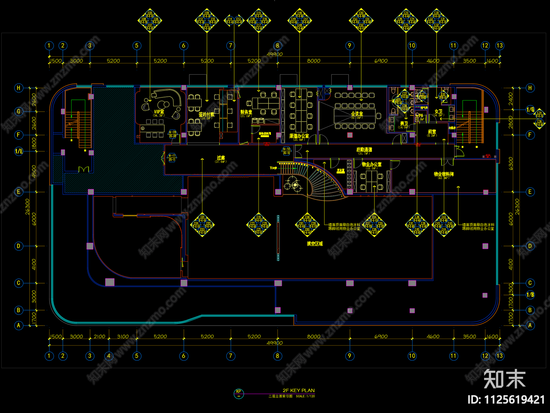Click the 签约付款 room label

(206, 114)
